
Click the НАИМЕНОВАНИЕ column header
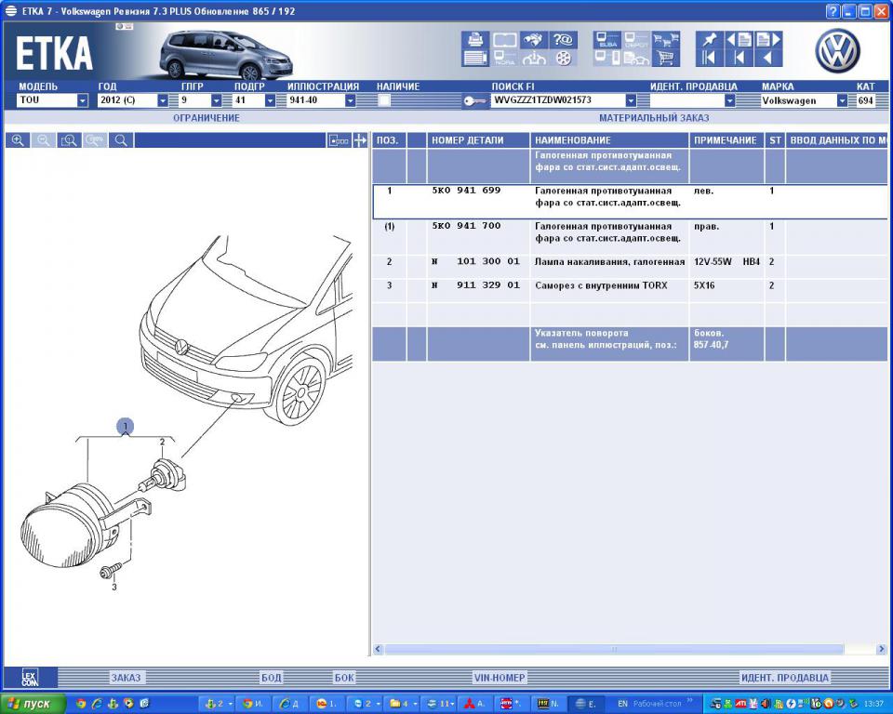coord(608,140)
